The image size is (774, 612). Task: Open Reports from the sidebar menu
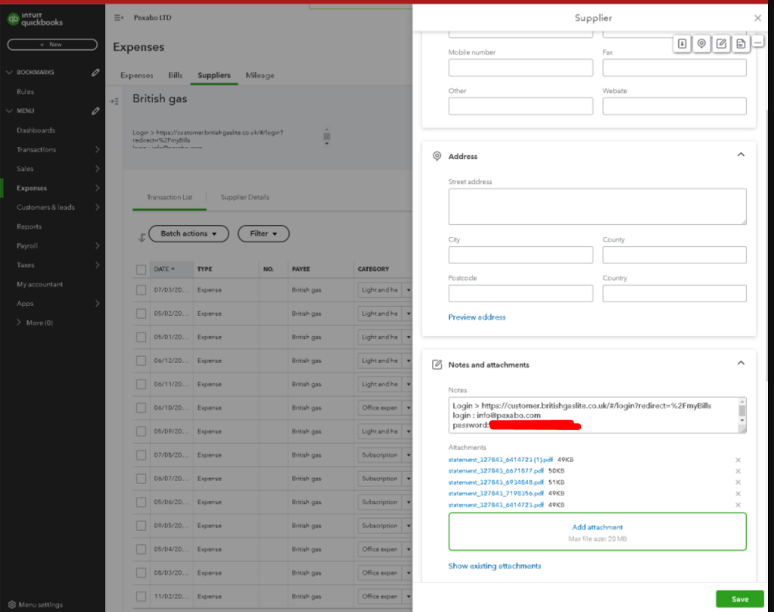click(x=29, y=226)
